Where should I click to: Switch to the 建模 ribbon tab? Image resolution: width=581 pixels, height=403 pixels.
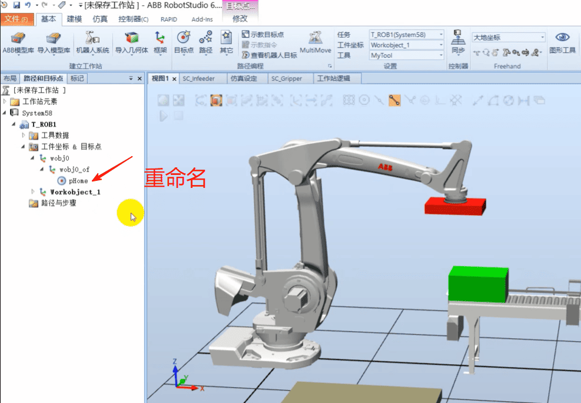[74, 19]
